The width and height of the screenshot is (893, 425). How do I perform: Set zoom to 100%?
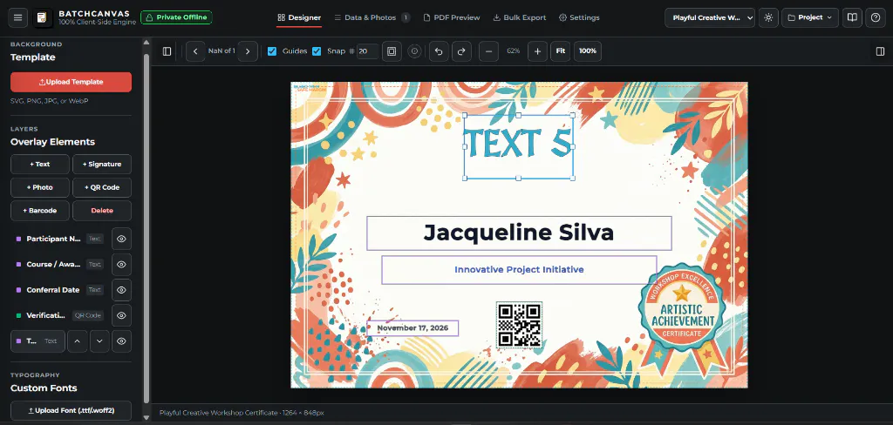588,51
